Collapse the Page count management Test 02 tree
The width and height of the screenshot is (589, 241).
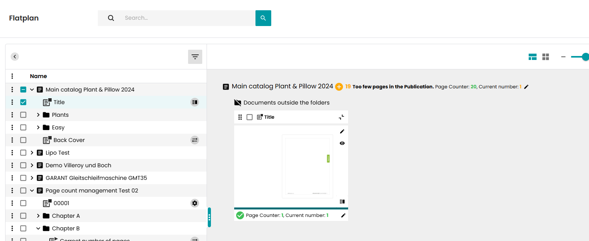point(32,190)
